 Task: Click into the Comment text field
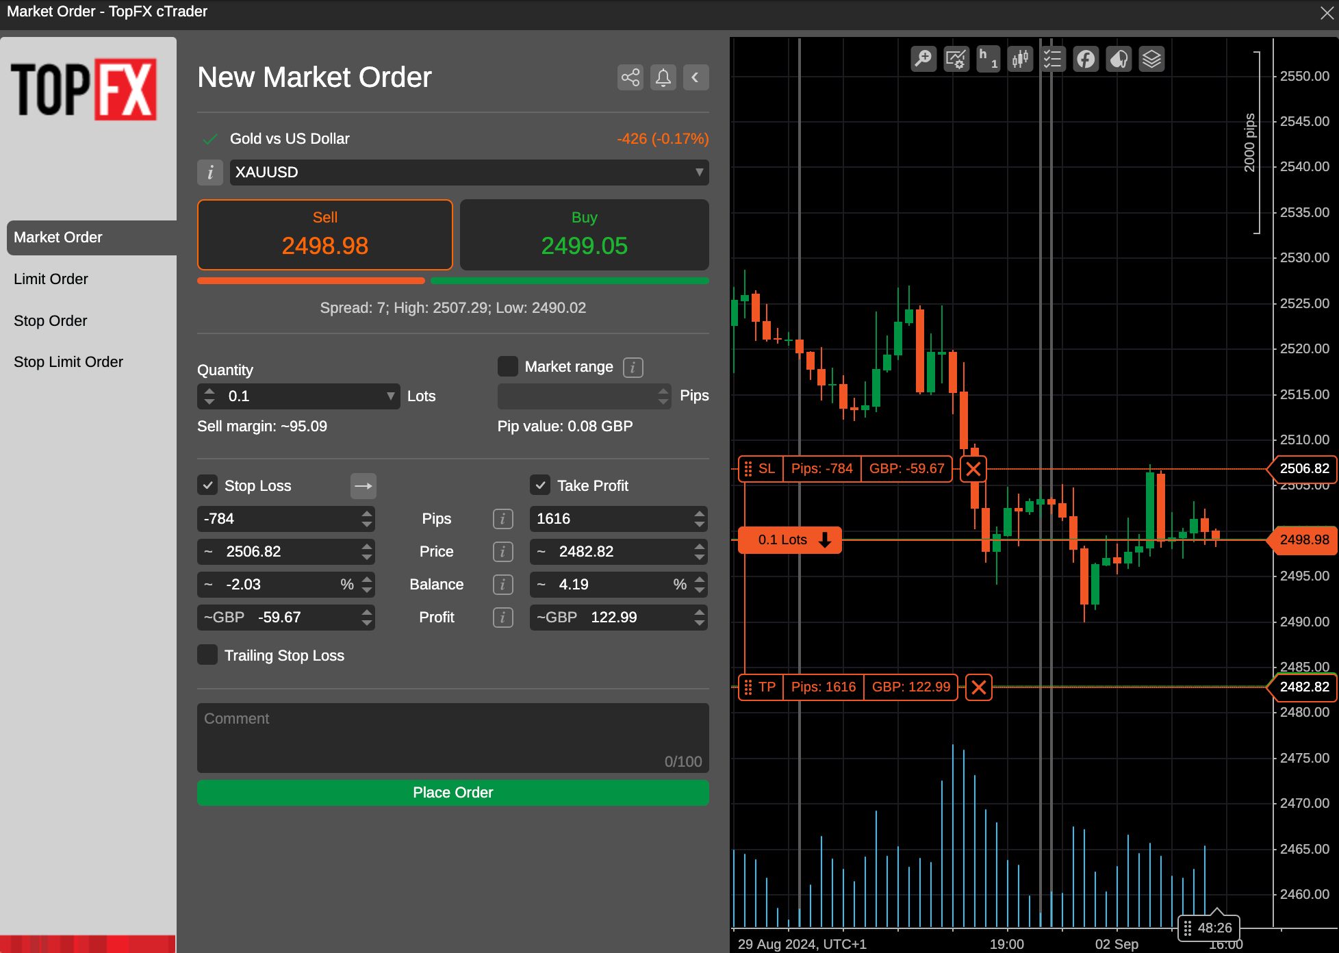(453, 738)
